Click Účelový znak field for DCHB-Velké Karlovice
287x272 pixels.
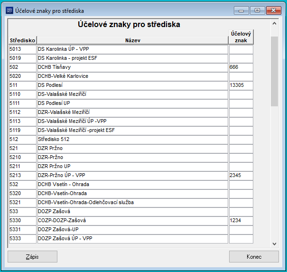[241, 76]
